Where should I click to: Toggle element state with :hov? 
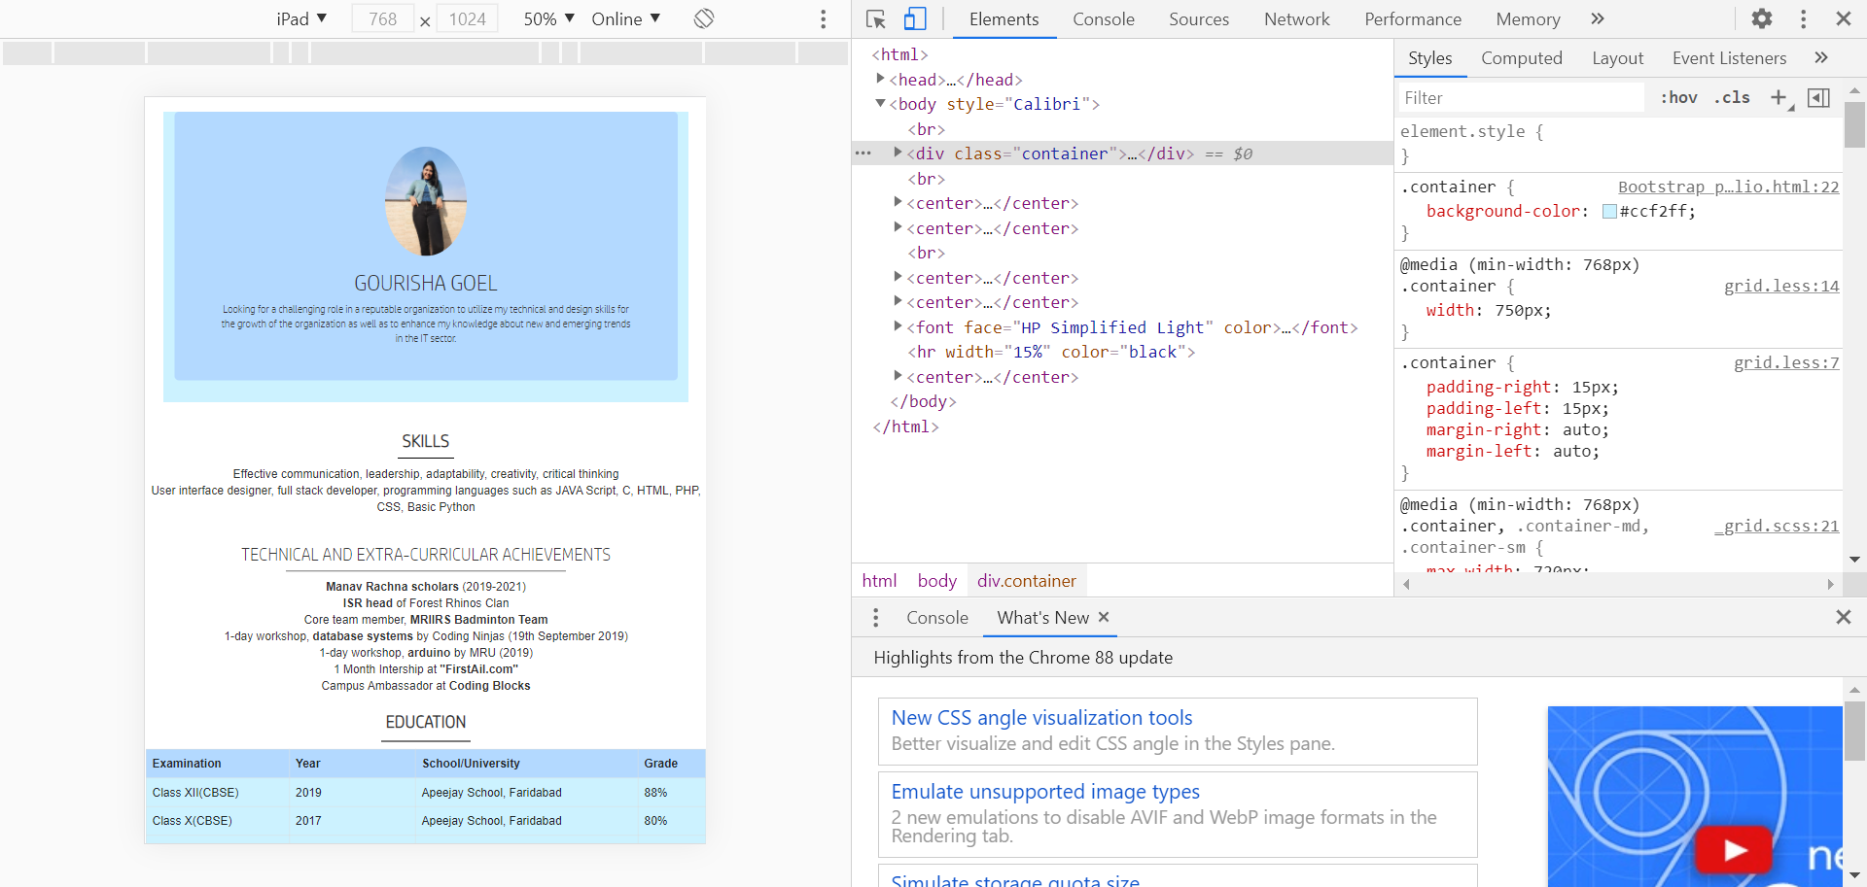coord(1678,97)
